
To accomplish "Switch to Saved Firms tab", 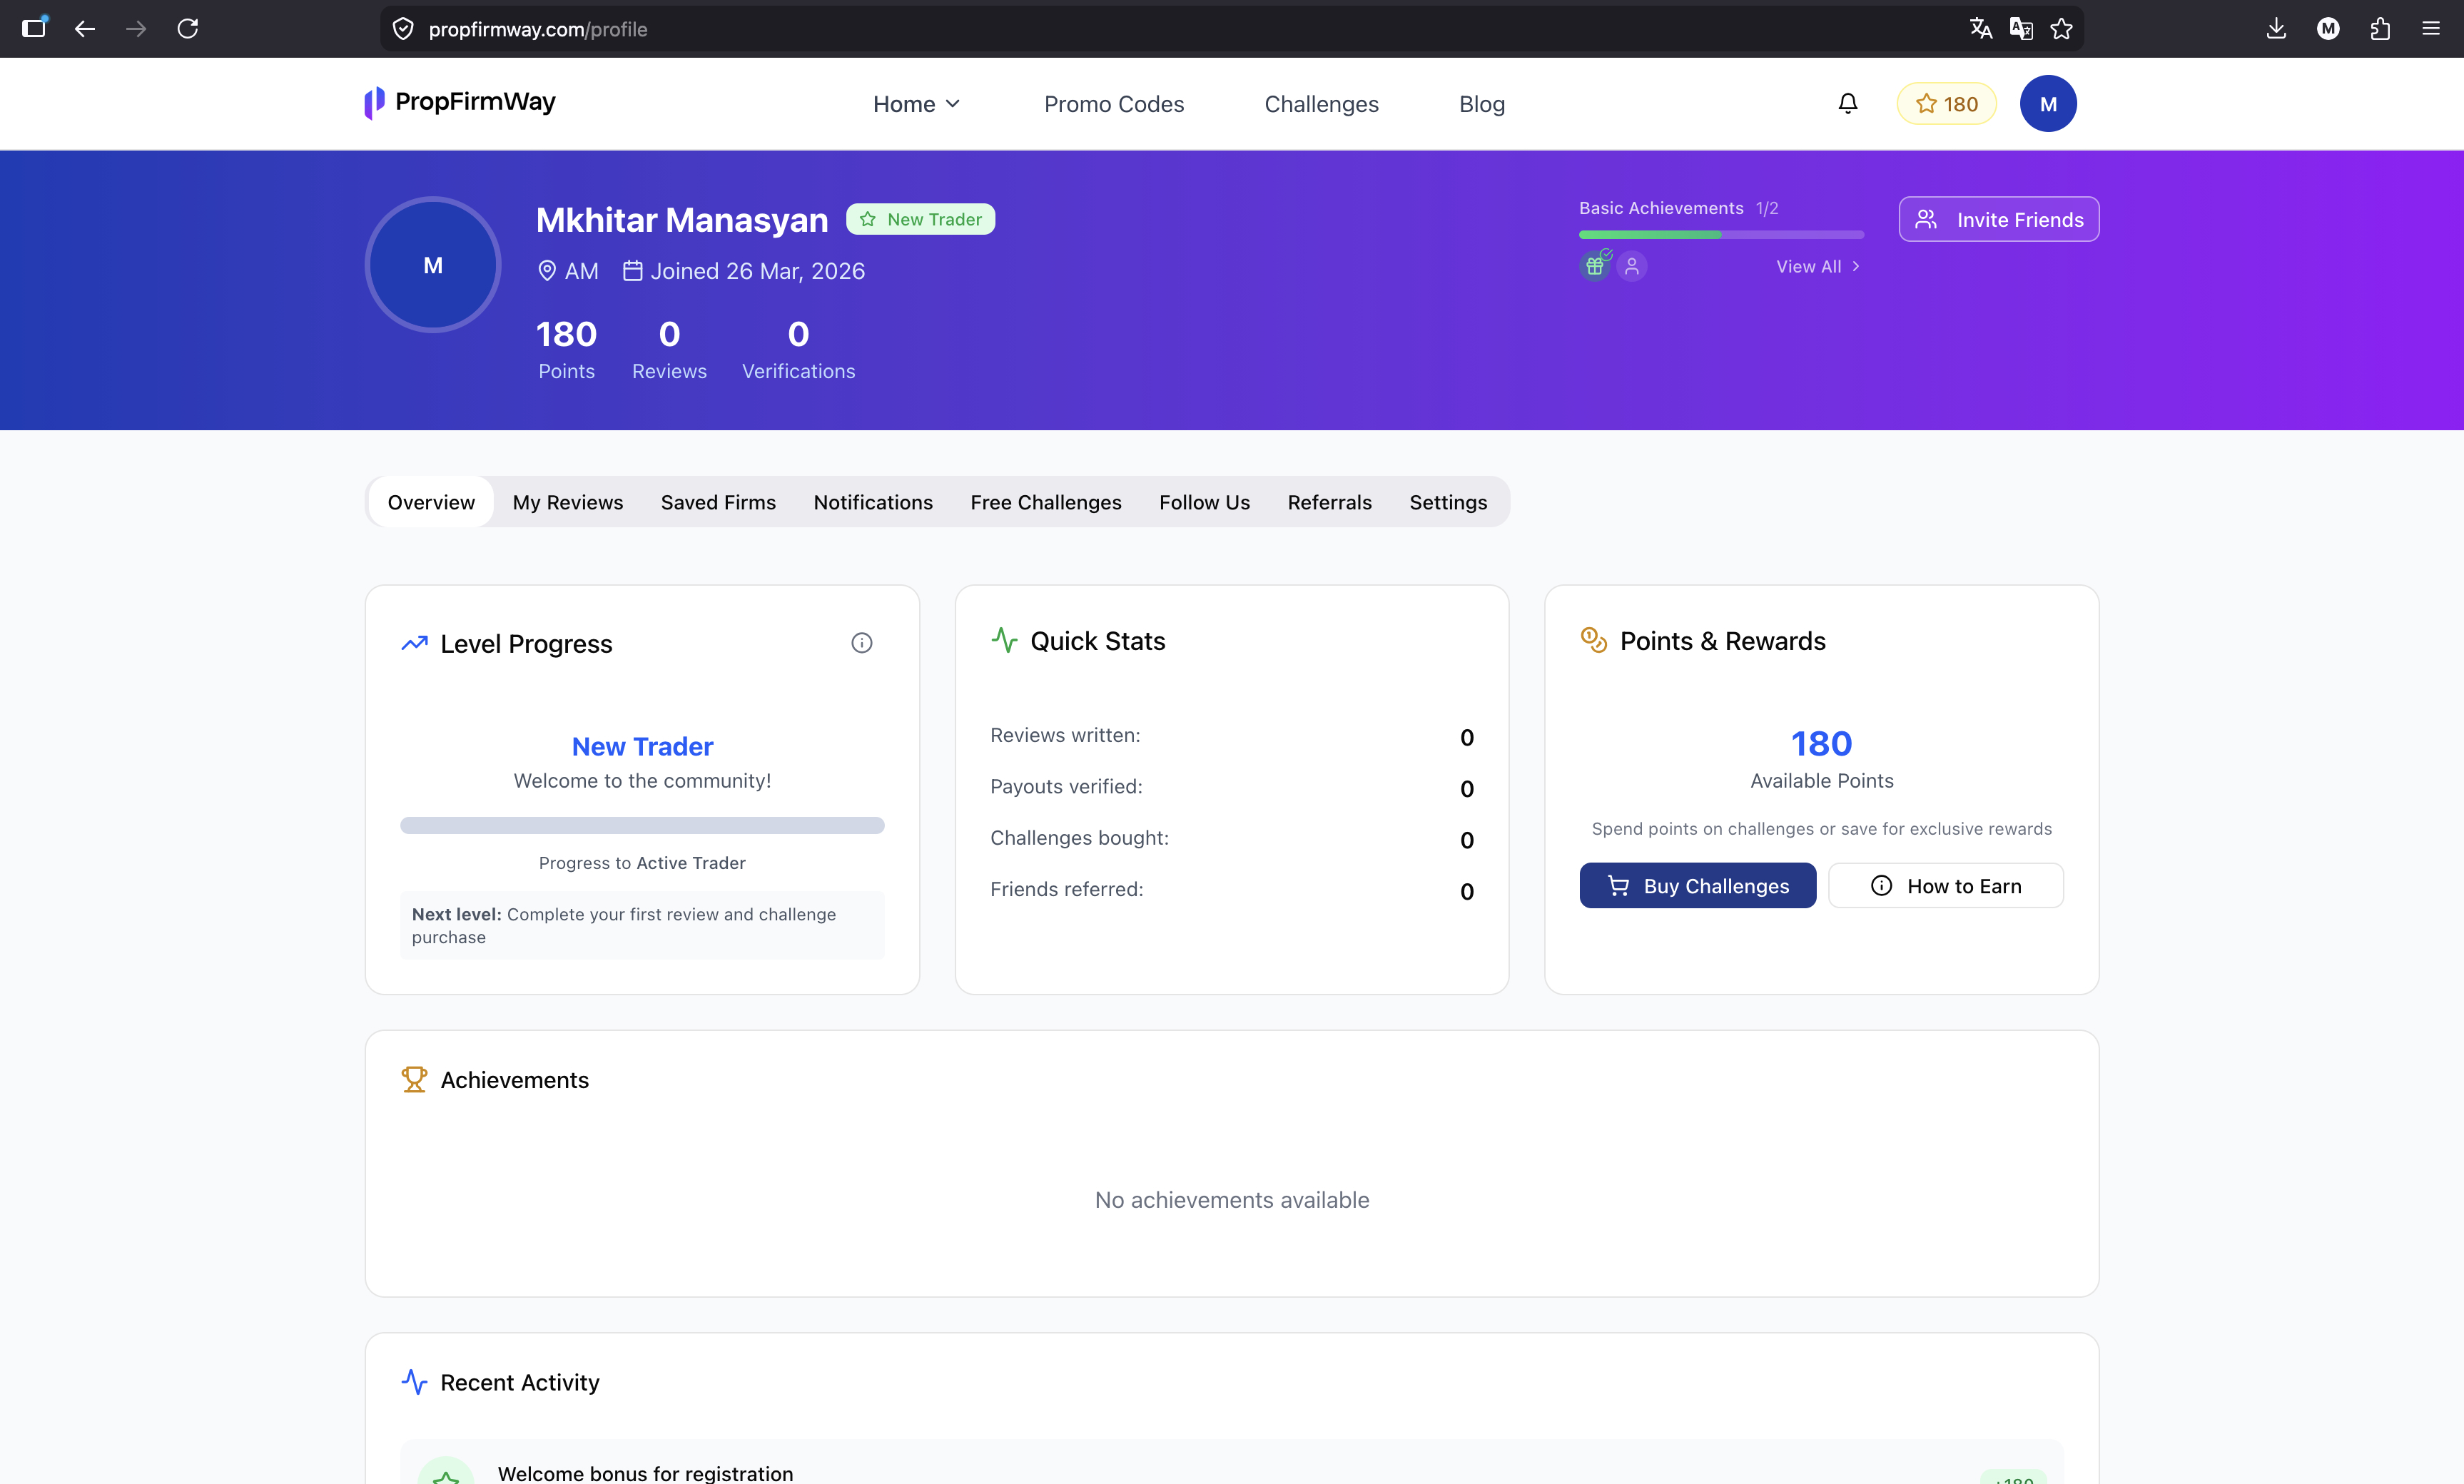I will click(718, 502).
